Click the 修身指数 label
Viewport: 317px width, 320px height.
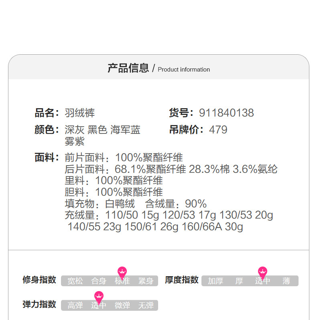(x=39, y=280)
